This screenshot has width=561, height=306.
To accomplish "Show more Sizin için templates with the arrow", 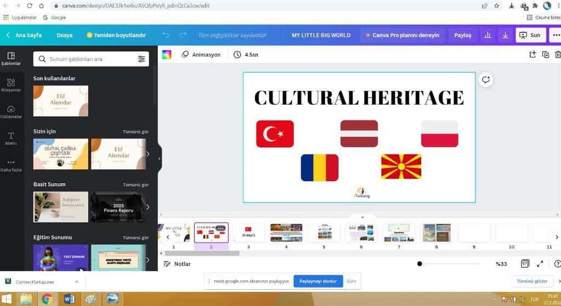I will (147, 154).
